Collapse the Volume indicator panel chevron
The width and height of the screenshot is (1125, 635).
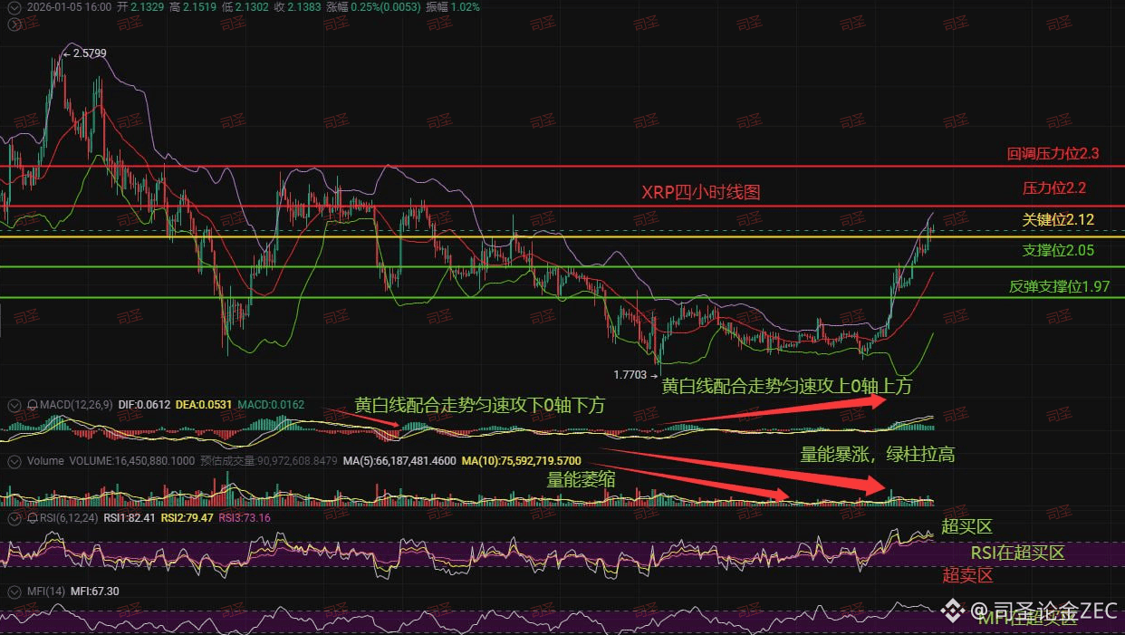click(x=14, y=461)
